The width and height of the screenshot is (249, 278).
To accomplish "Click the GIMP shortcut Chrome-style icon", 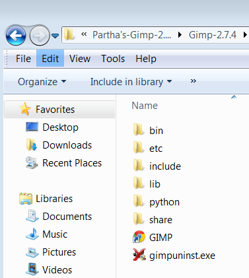I will [139, 237].
